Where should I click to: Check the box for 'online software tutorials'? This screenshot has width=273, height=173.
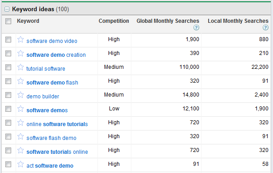8,122
